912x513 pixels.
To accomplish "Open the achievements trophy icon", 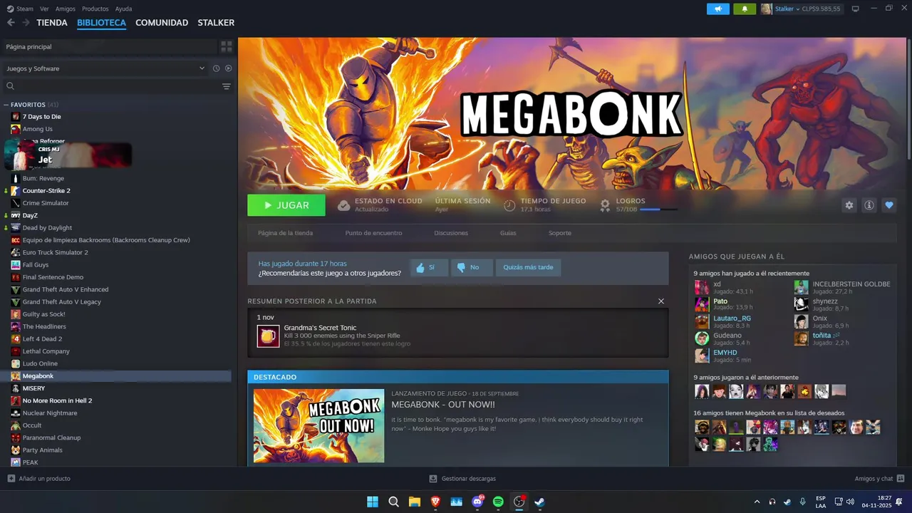I will [x=605, y=205].
